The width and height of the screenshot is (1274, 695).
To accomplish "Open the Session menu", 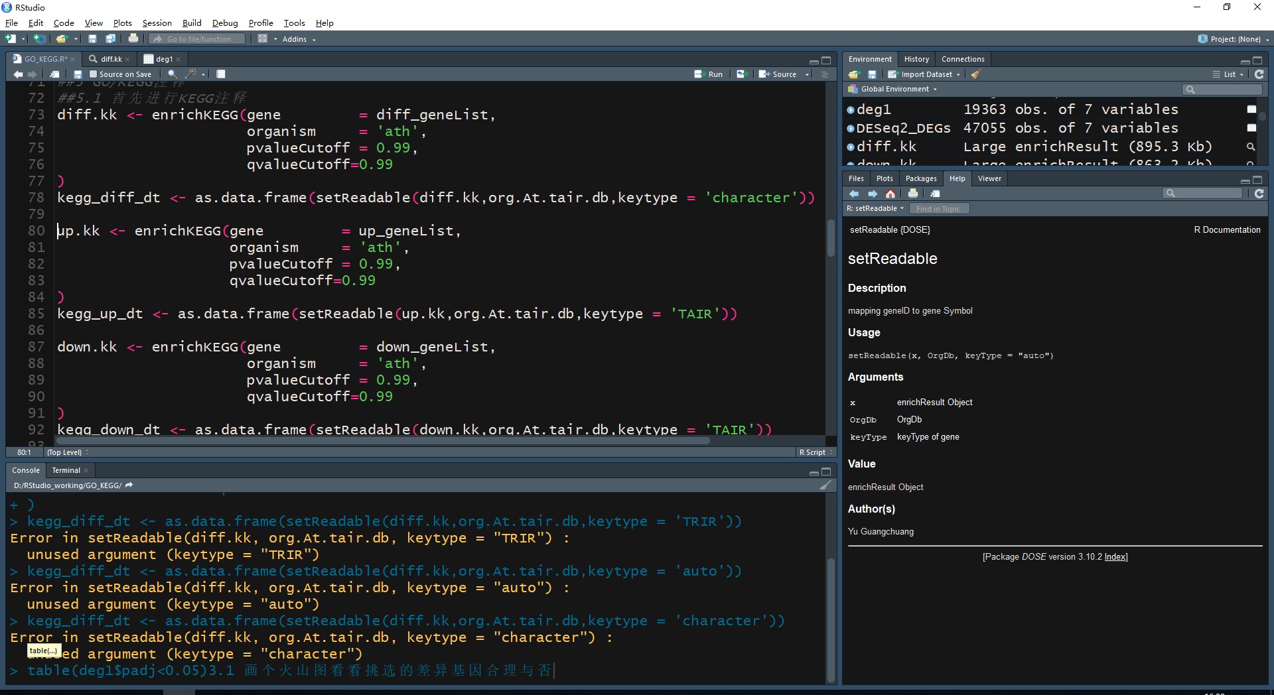I will [157, 23].
